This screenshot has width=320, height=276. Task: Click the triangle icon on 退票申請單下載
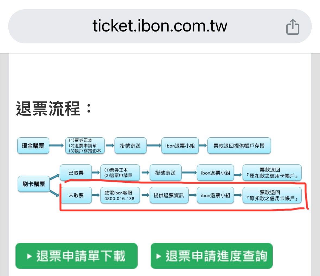tap(29, 256)
